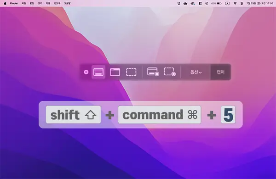The image size is (276, 179).
Task: Open the 윈도우 (Window) menu
Action: tap(57, 3)
